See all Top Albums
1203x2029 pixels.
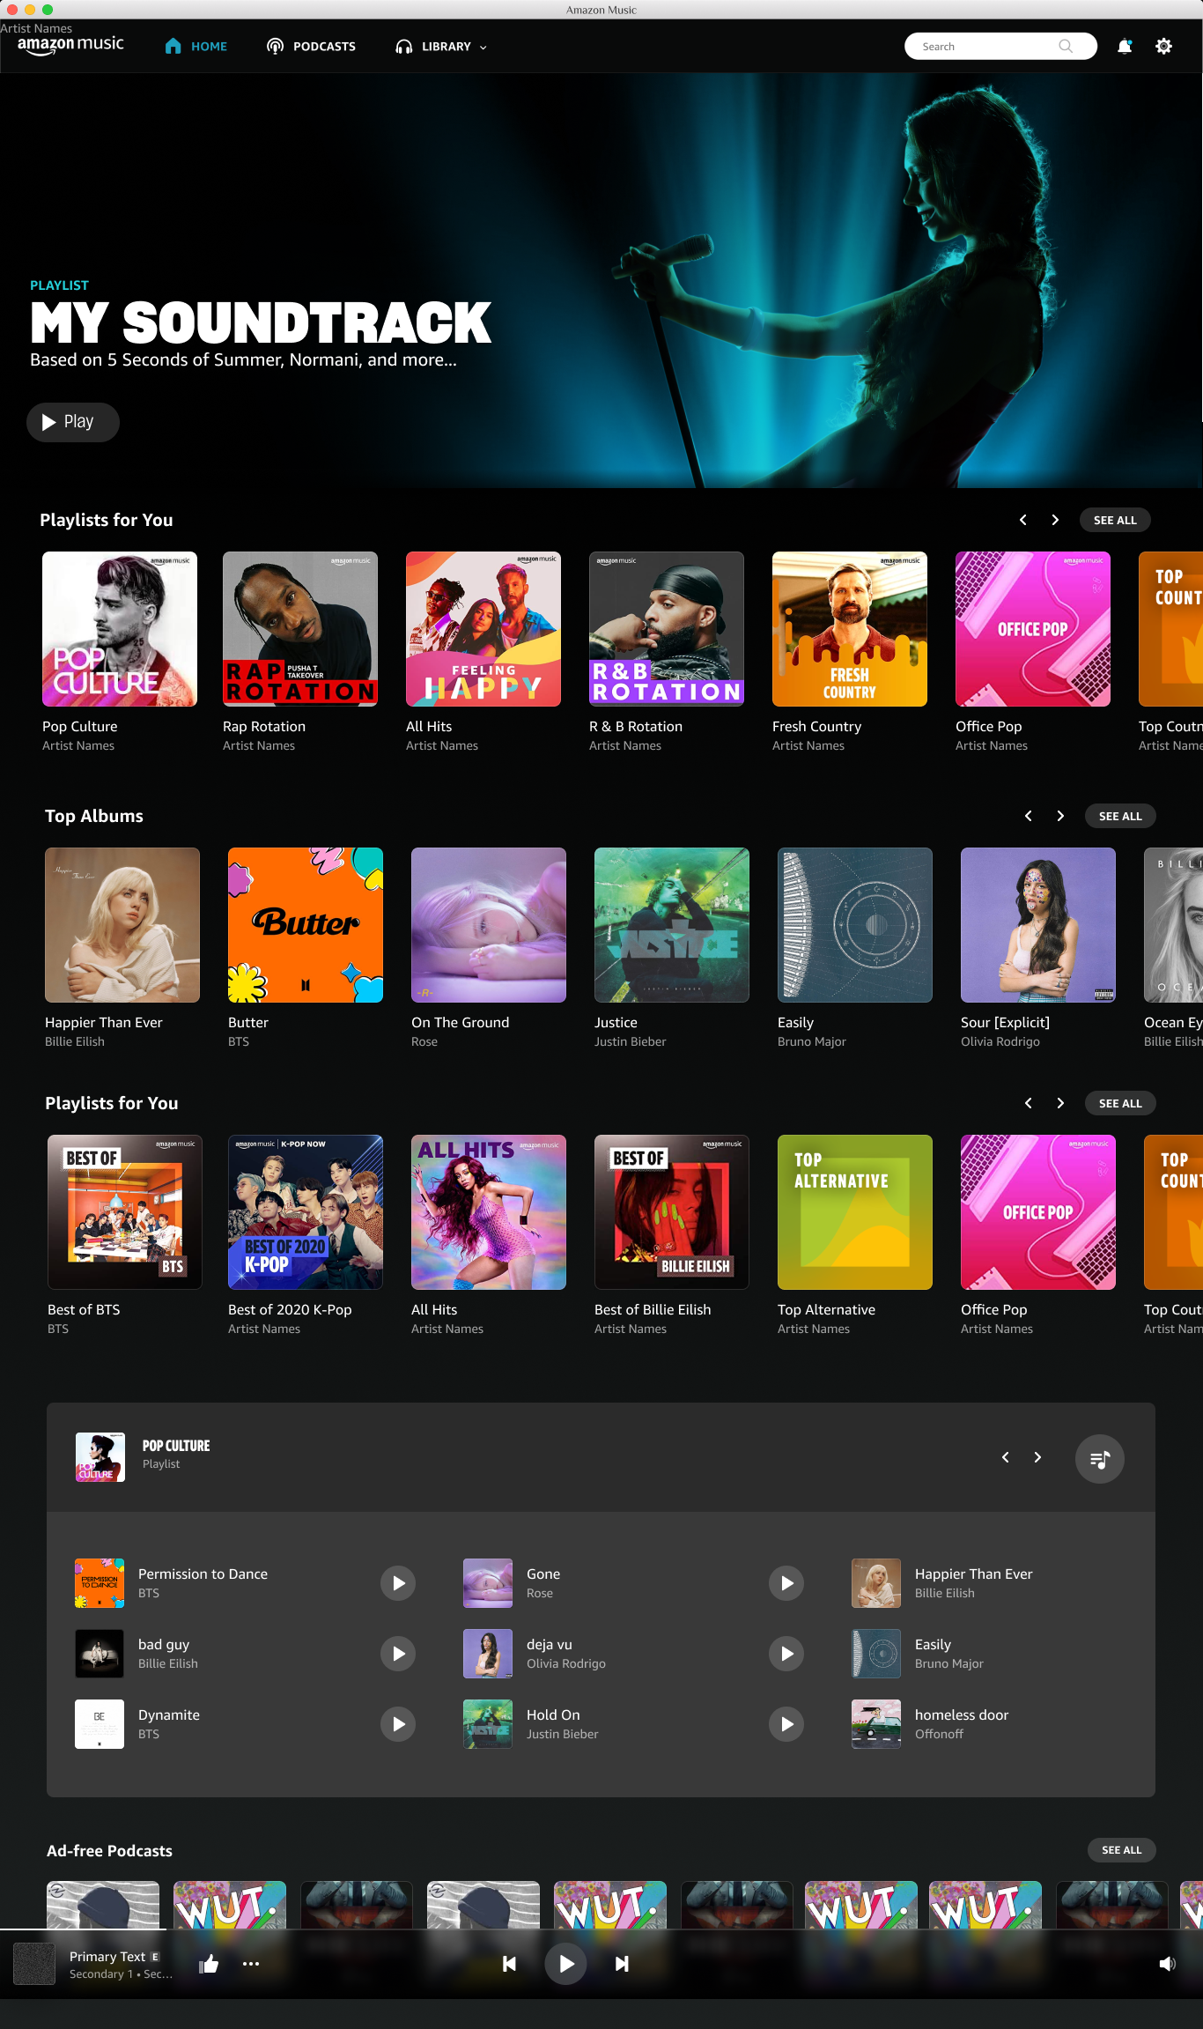click(x=1120, y=816)
